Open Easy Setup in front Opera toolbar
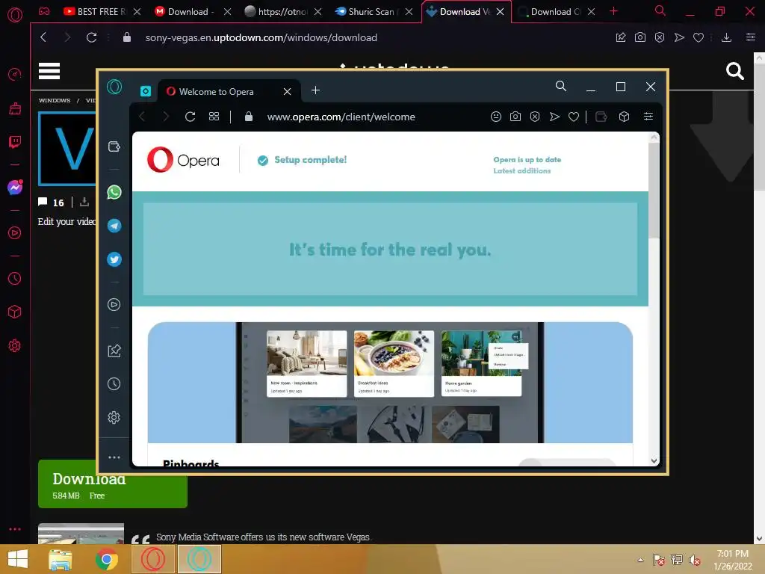The width and height of the screenshot is (765, 574). [648, 117]
